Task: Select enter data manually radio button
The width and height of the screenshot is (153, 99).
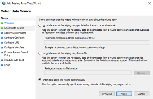Action: coord(40,80)
